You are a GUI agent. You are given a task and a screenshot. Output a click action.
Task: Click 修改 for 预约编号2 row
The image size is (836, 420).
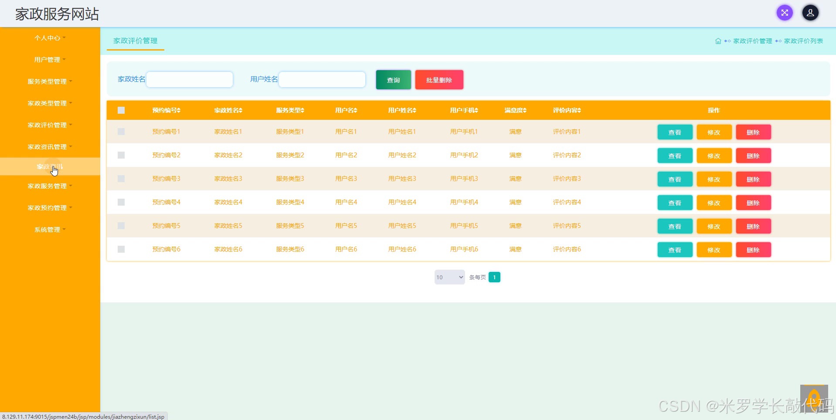click(714, 156)
